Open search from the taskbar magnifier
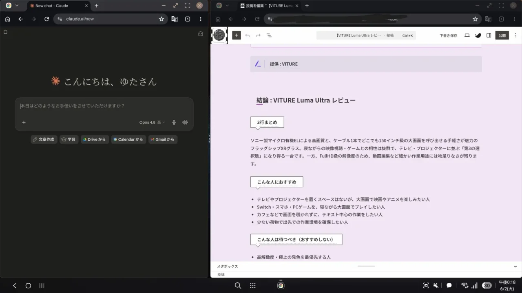 click(x=238, y=286)
